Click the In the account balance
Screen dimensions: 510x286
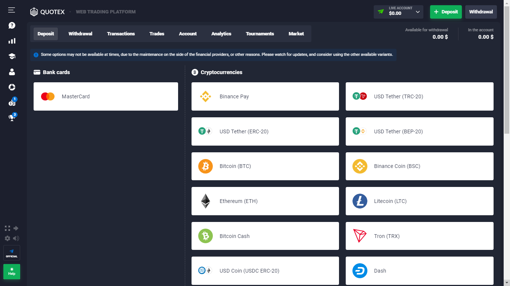(x=486, y=37)
